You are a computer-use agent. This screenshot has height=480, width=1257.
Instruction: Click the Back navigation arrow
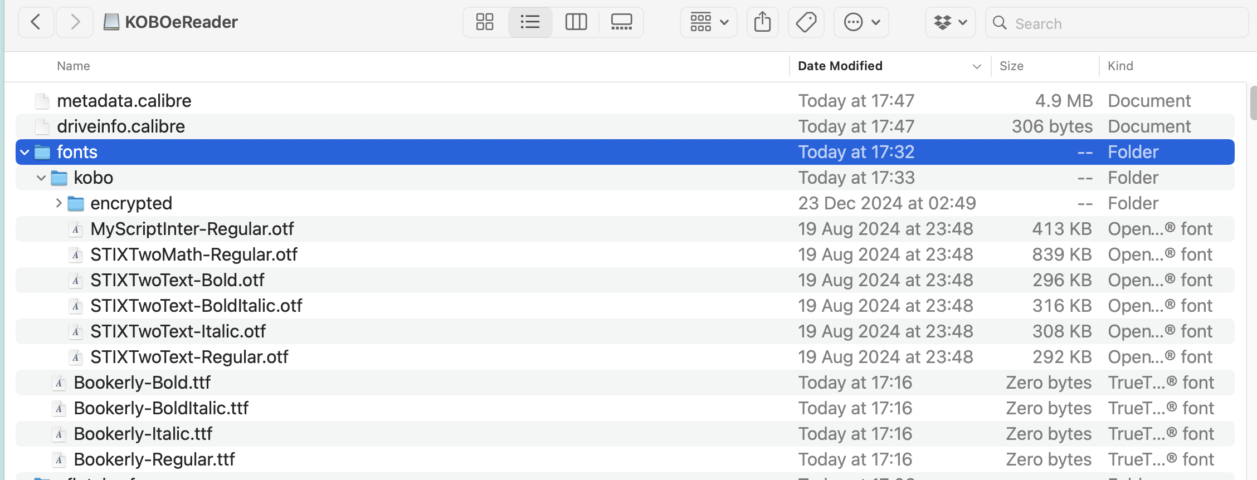click(x=36, y=22)
